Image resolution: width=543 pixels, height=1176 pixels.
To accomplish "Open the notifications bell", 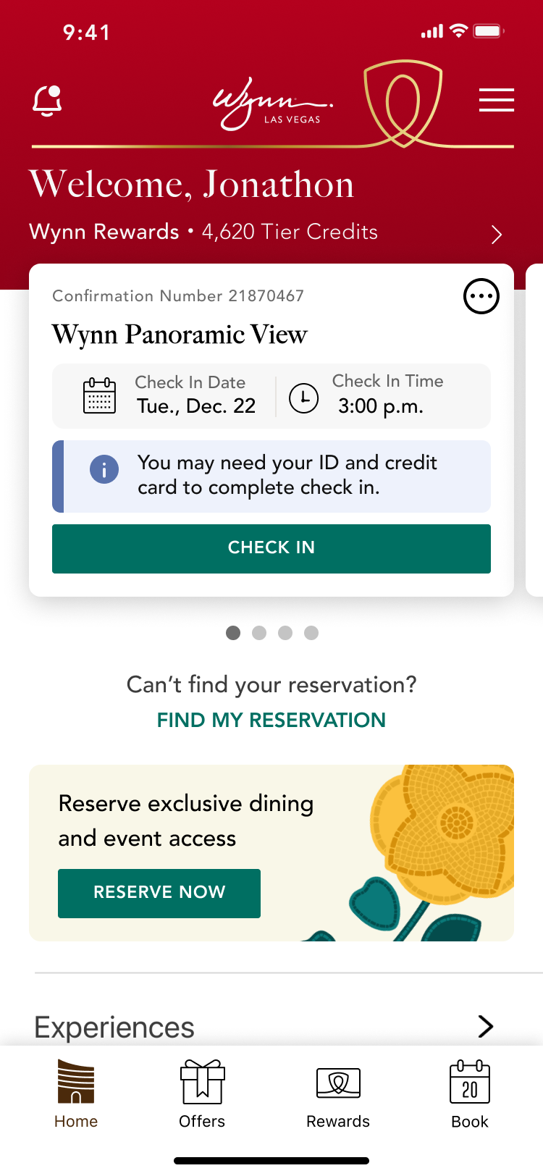I will coord(48,101).
